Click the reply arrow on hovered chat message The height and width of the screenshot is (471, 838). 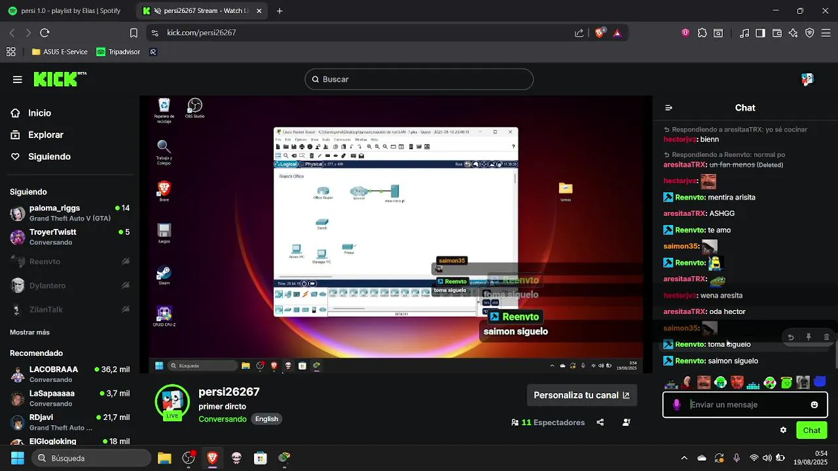pos(791,338)
